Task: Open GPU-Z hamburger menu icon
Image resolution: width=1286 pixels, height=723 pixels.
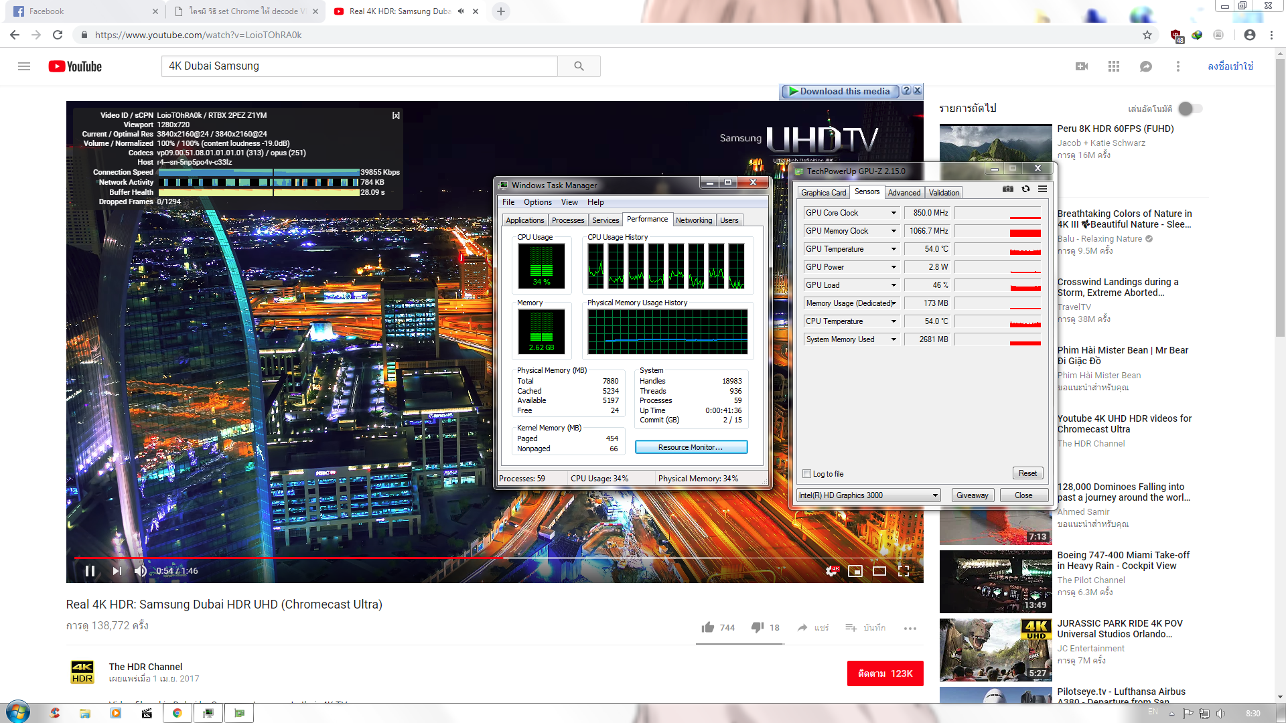Action: [1042, 189]
